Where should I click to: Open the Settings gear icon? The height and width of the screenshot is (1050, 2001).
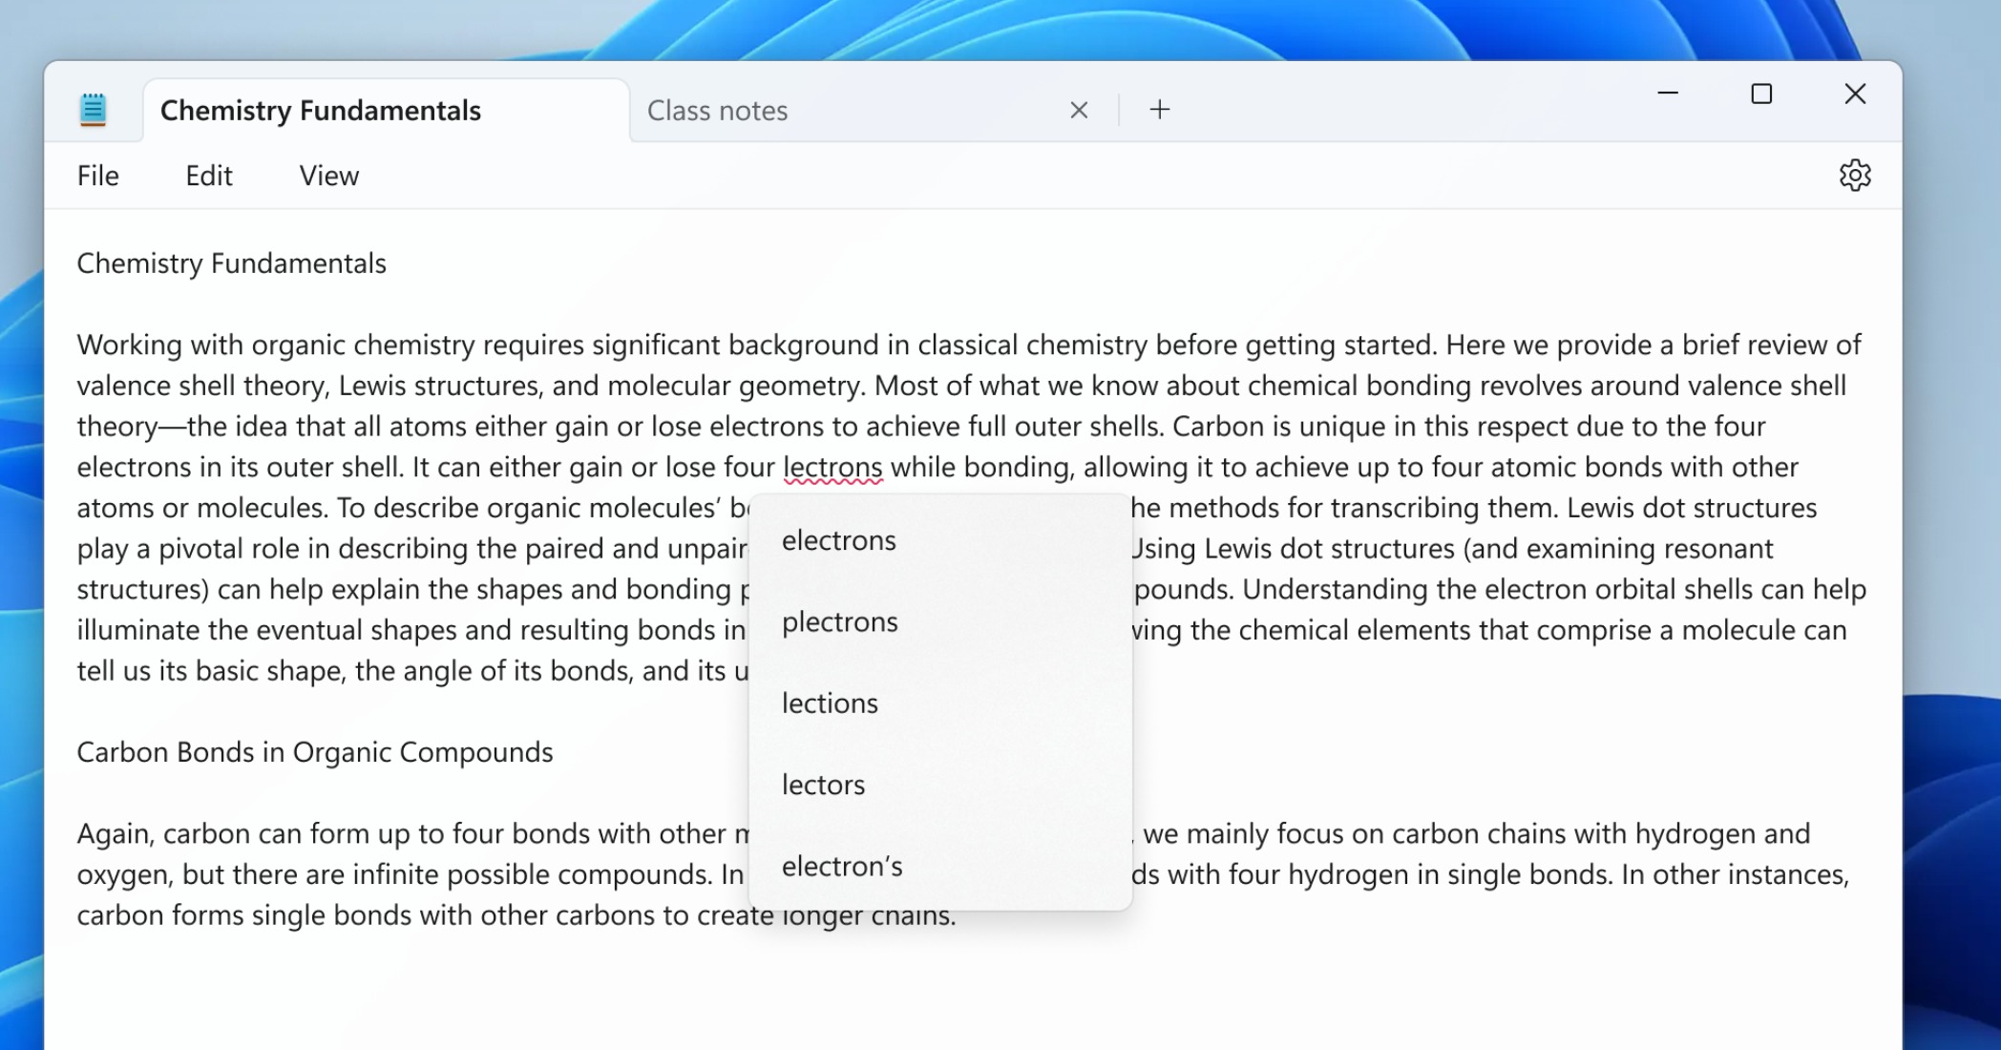1856,175
